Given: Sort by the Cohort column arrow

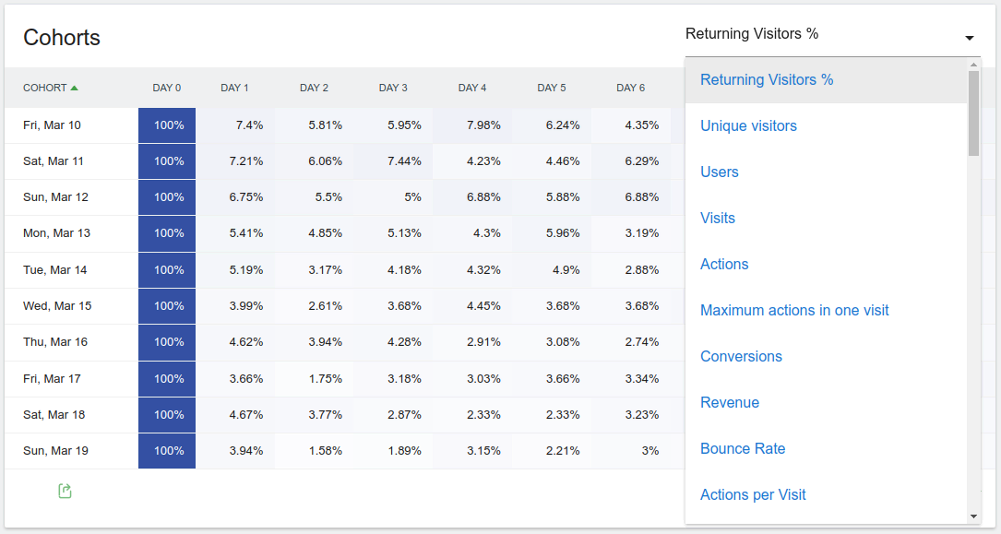Looking at the screenshot, I should tap(74, 88).
